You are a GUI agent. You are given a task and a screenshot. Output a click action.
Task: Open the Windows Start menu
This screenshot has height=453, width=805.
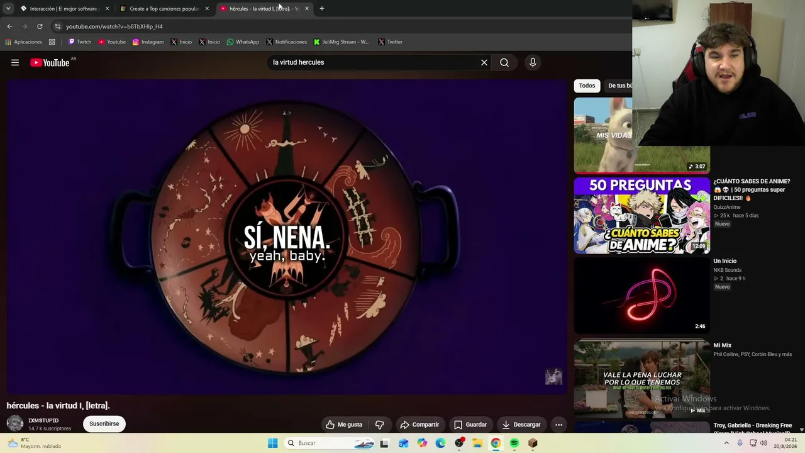click(273, 443)
